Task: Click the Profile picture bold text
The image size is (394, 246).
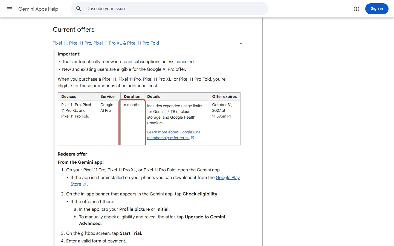Action: pyautogui.click(x=135, y=209)
